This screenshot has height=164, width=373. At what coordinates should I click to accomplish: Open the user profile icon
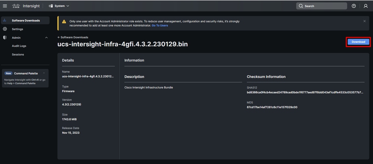(366, 6)
